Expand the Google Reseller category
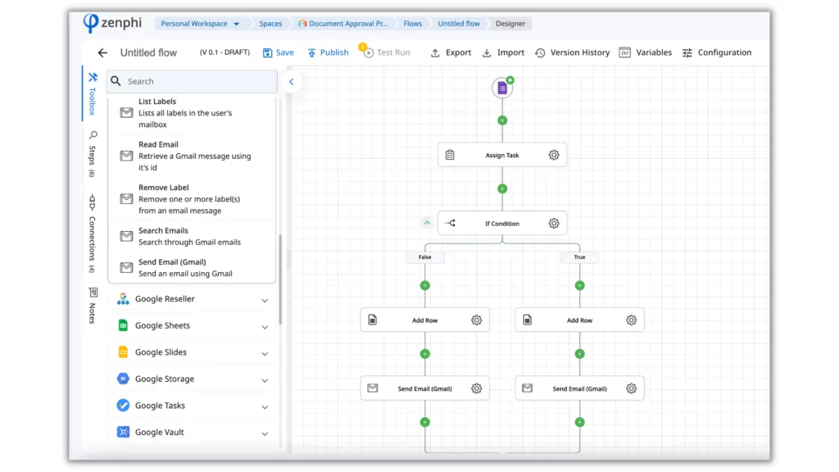The width and height of the screenshot is (839, 472). [x=193, y=298]
